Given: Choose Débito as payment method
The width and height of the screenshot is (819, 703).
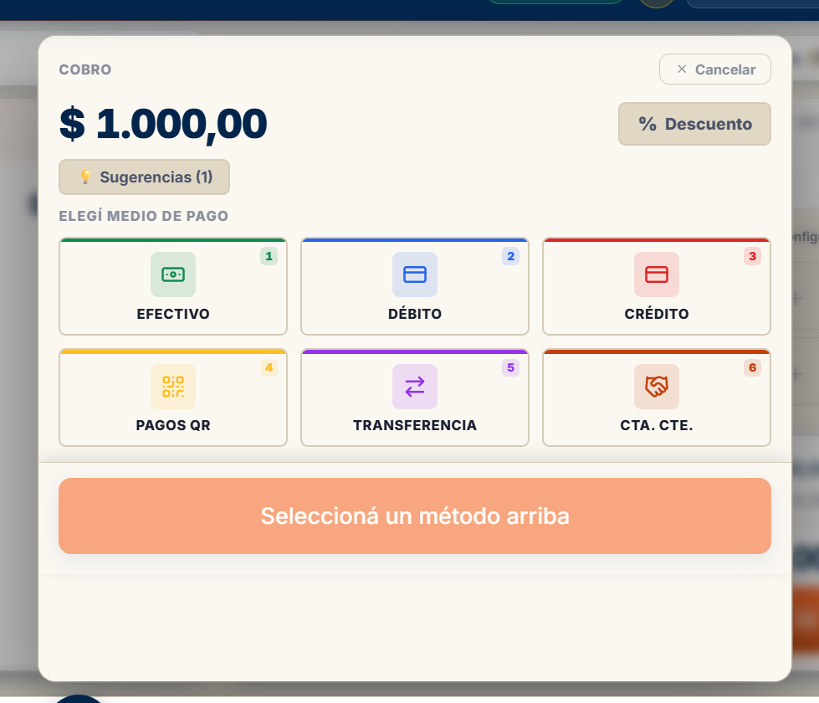Looking at the screenshot, I should pyautogui.click(x=415, y=286).
